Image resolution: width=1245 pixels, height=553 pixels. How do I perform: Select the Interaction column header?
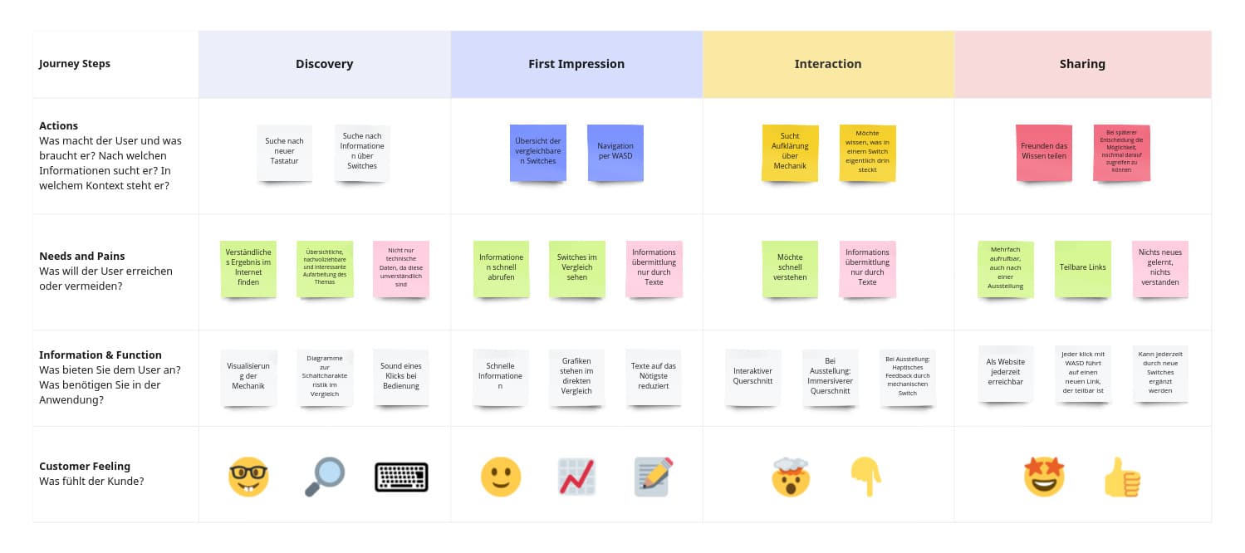tap(828, 64)
